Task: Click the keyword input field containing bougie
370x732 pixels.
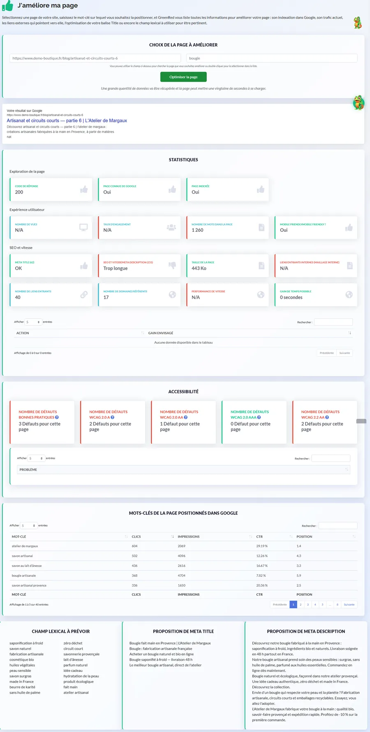Action: click(x=272, y=58)
